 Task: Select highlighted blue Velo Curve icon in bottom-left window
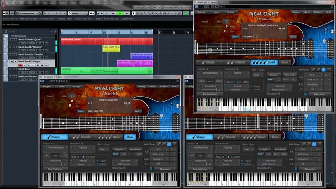[x=169, y=144]
